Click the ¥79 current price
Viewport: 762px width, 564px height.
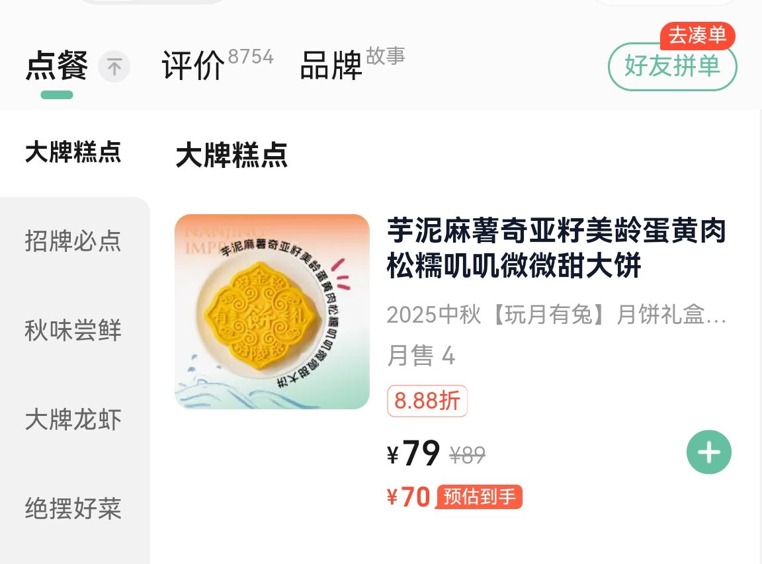(x=414, y=454)
